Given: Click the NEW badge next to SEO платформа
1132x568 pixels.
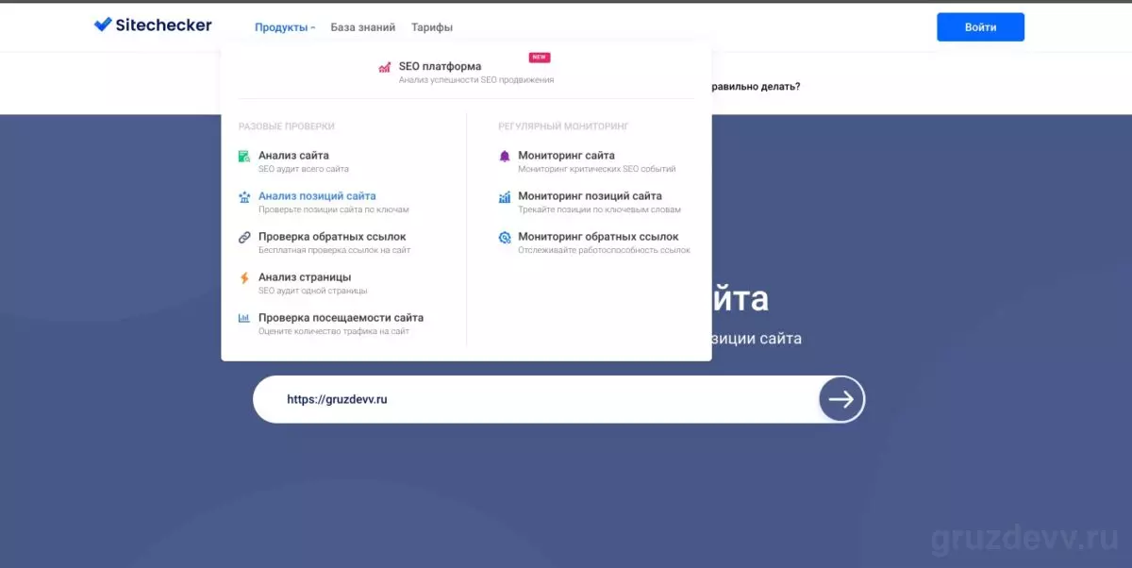Looking at the screenshot, I should pos(540,58).
